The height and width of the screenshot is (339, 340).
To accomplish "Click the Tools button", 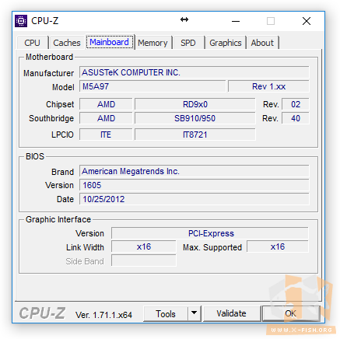I will pos(166,313).
